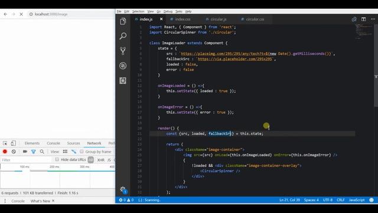Click the network Filter text field

pyautogui.click(x=26, y=160)
